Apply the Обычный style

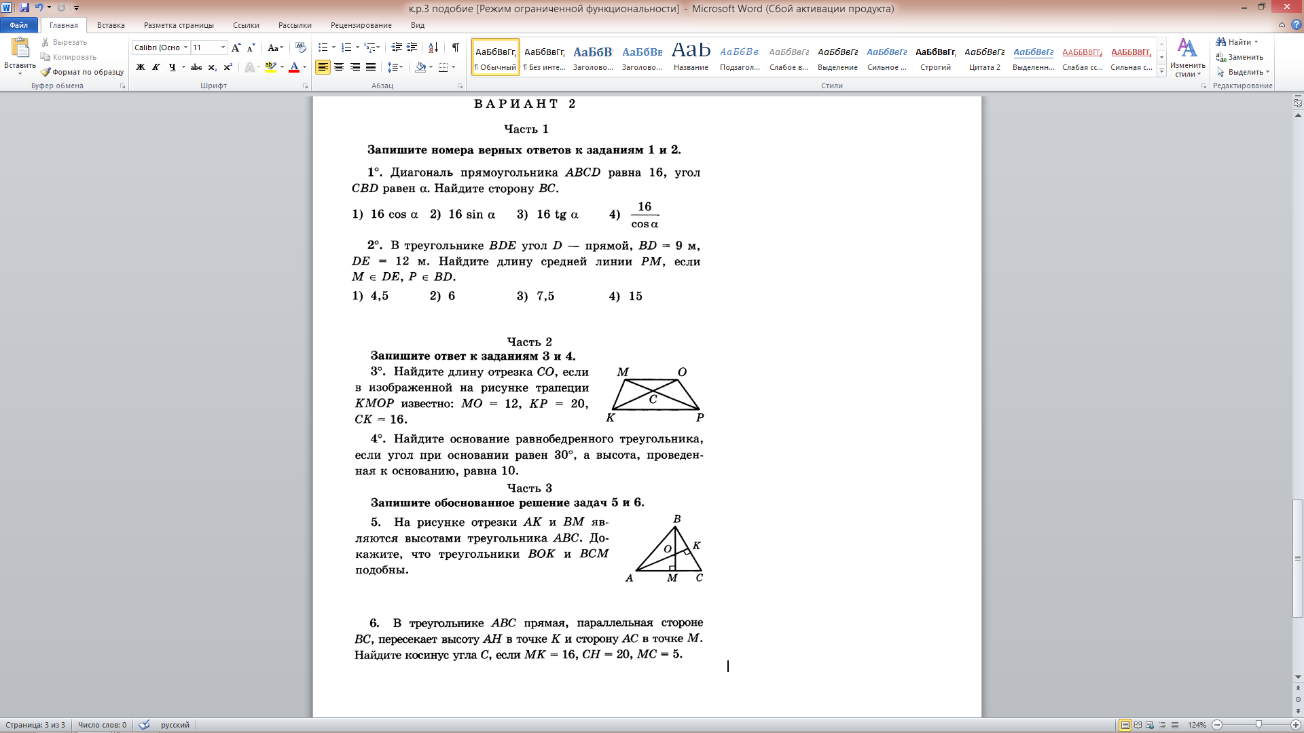tap(495, 57)
